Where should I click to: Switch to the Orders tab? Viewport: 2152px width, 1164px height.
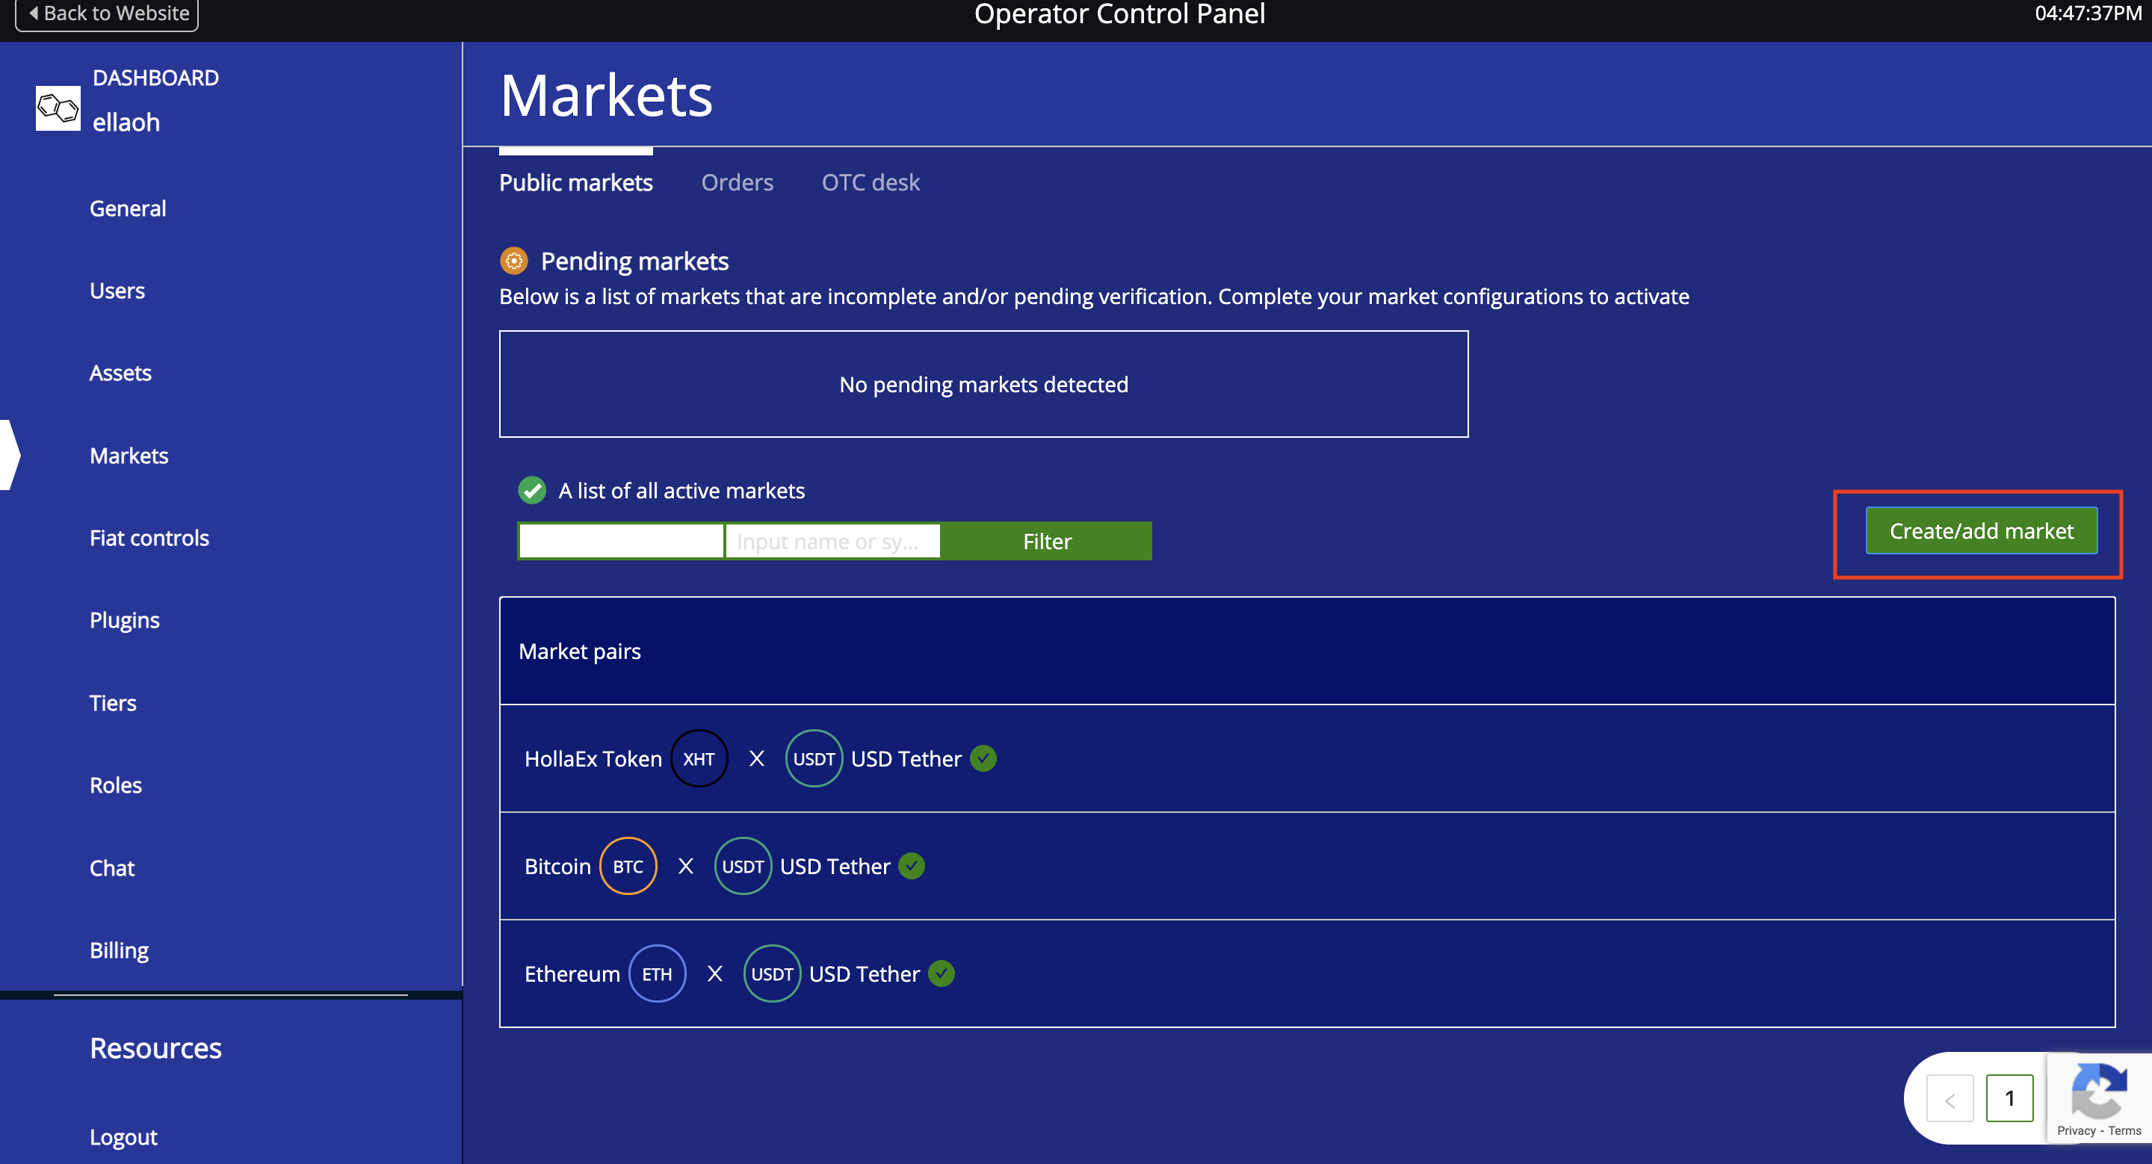coord(737,182)
